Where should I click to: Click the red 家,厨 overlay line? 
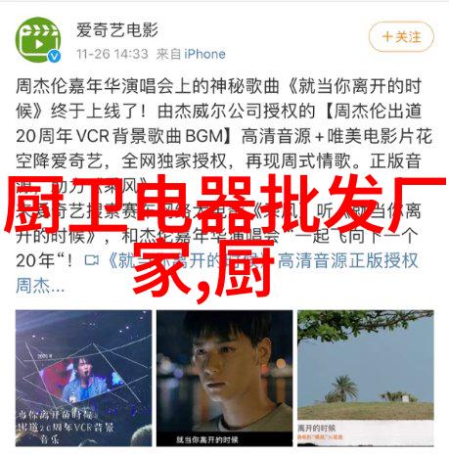203,269
